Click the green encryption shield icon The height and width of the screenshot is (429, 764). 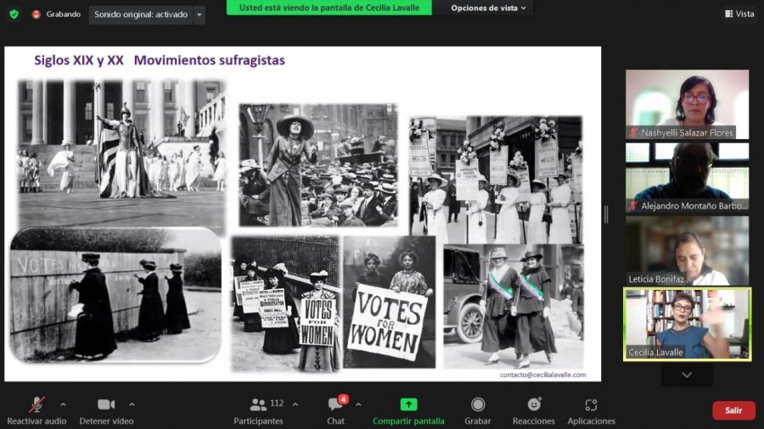pos(14,14)
